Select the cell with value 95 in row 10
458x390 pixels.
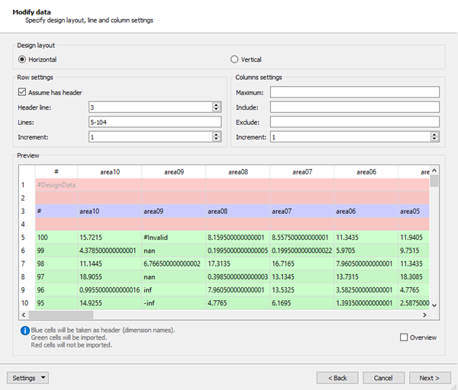[x=56, y=303]
